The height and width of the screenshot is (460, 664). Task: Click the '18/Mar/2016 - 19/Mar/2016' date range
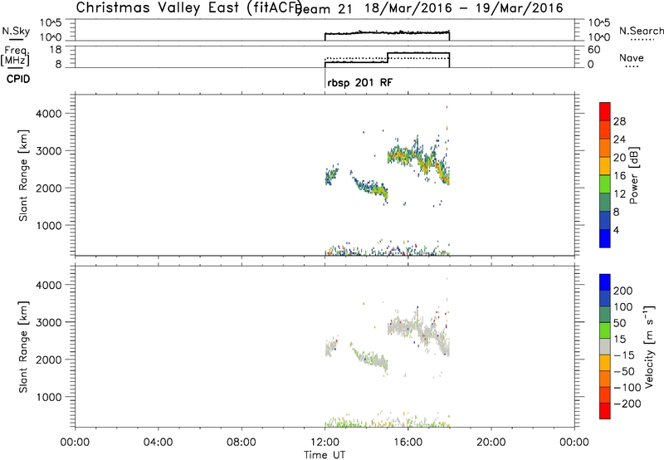[464, 8]
